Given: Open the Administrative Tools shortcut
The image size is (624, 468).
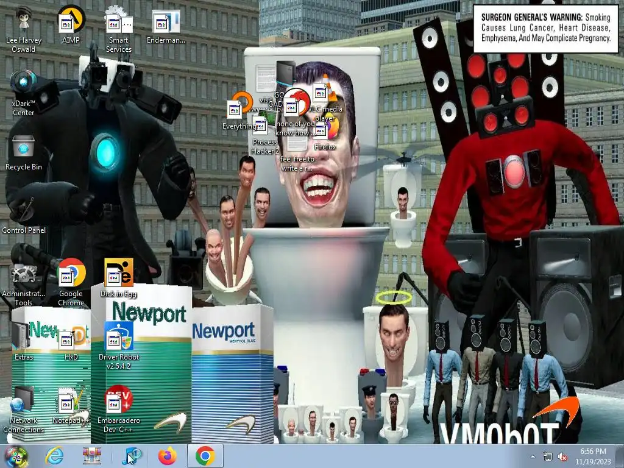Looking at the screenshot, I should 24,283.
